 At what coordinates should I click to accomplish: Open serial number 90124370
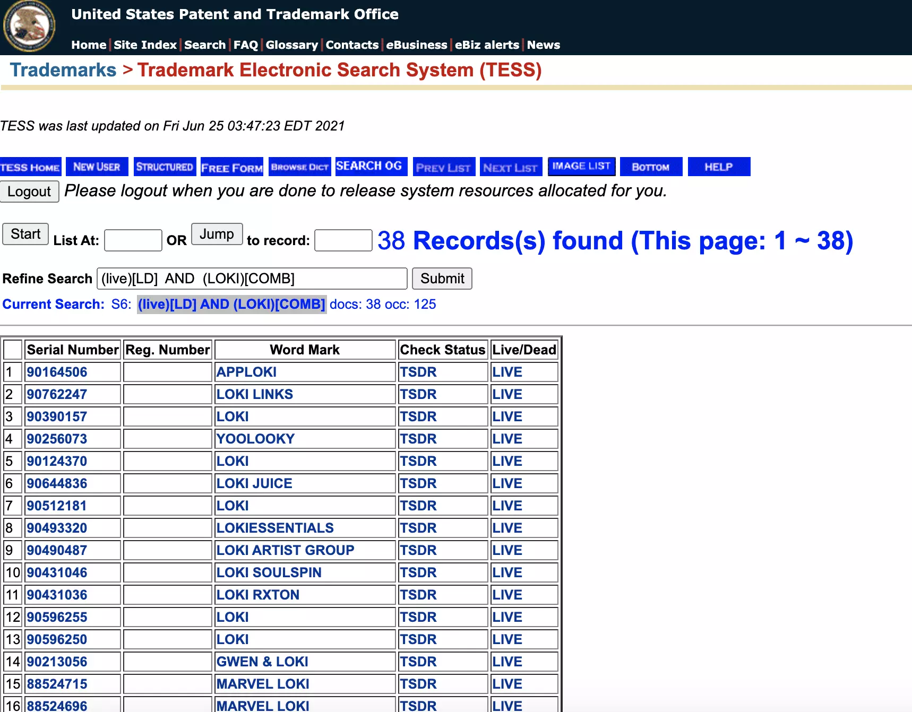57,461
